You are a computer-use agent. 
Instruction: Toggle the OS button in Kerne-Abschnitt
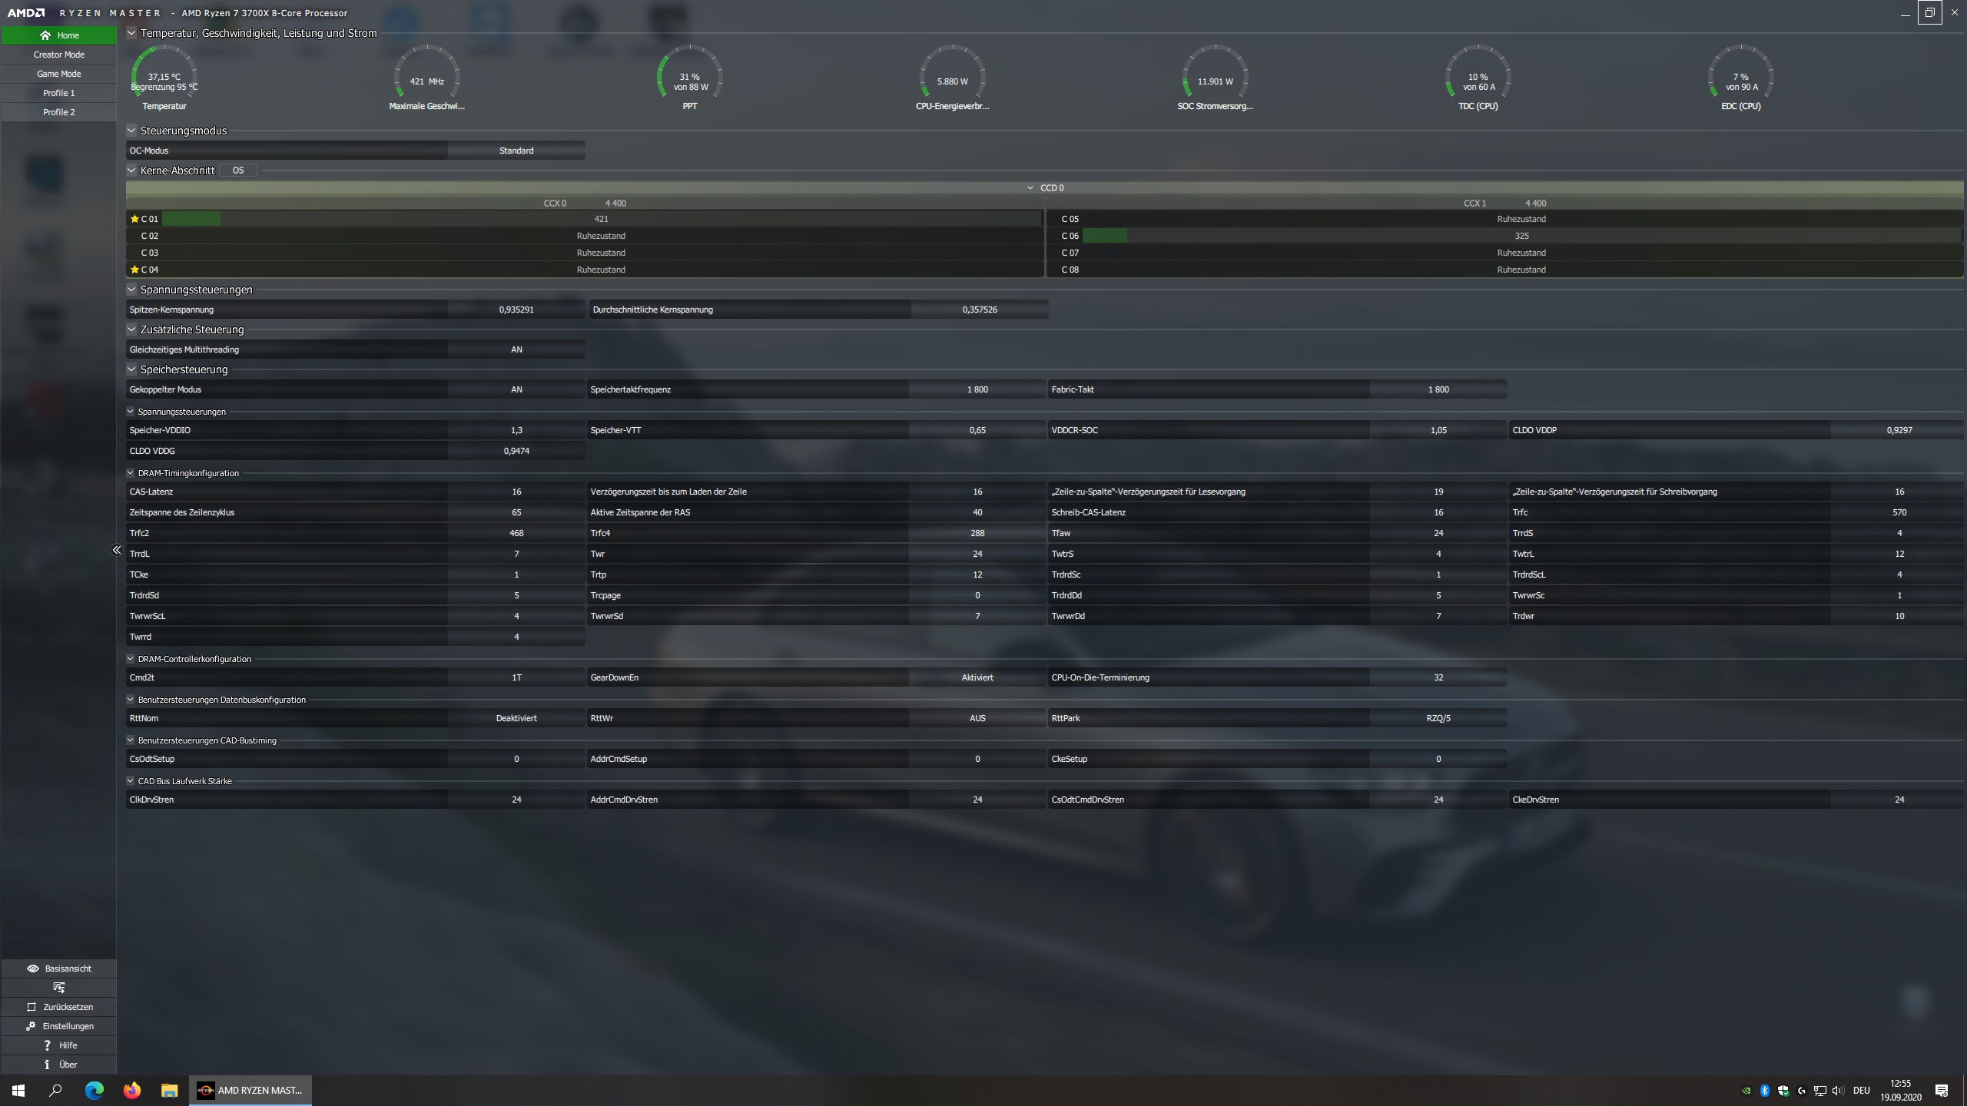coord(238,171)
